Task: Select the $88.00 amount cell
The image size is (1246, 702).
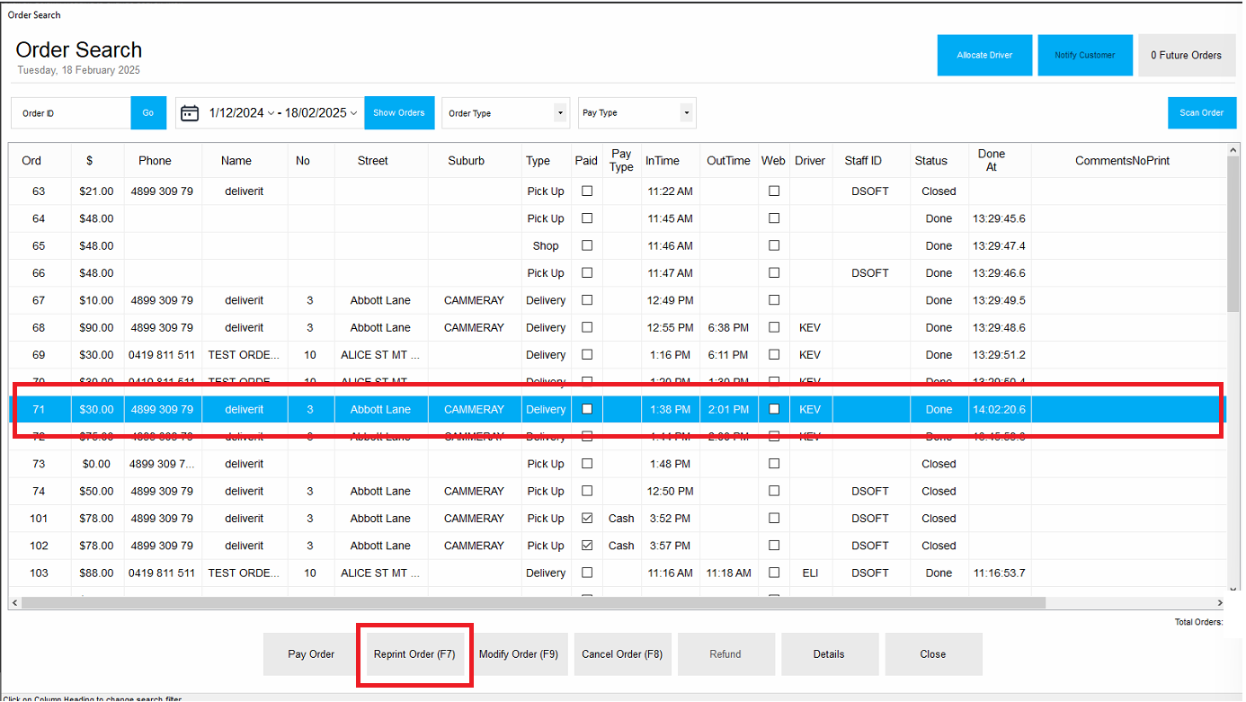Action: tap(96, 573)
